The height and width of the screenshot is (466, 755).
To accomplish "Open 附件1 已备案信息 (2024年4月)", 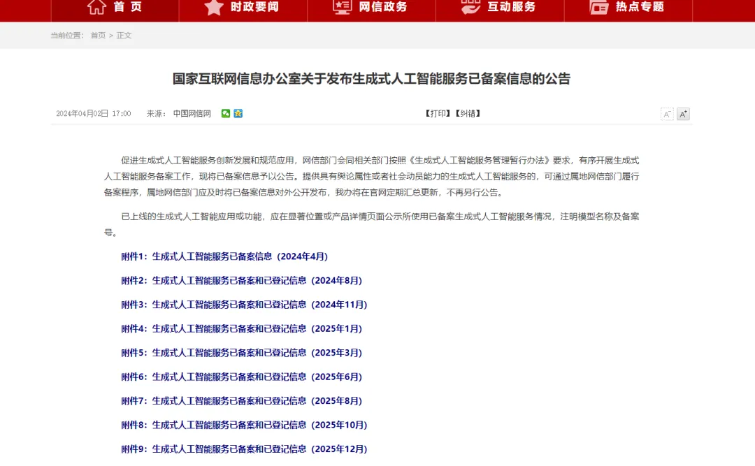I will point(224,256).
